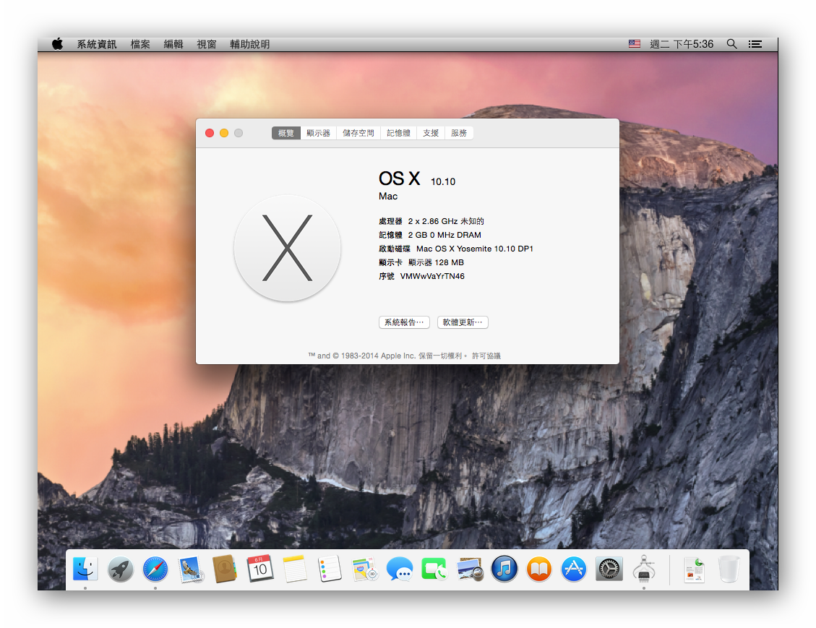This screenshot has height=628, width=816.
Task: Click 系統報告… button
Action: pyautogui.click(x=404, y=322)
